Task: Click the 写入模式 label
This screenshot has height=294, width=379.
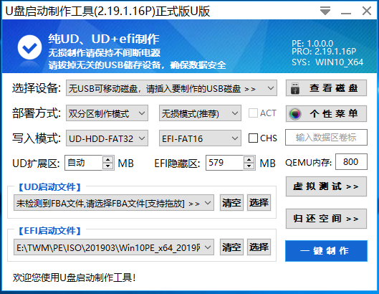Action: [37, 138]
